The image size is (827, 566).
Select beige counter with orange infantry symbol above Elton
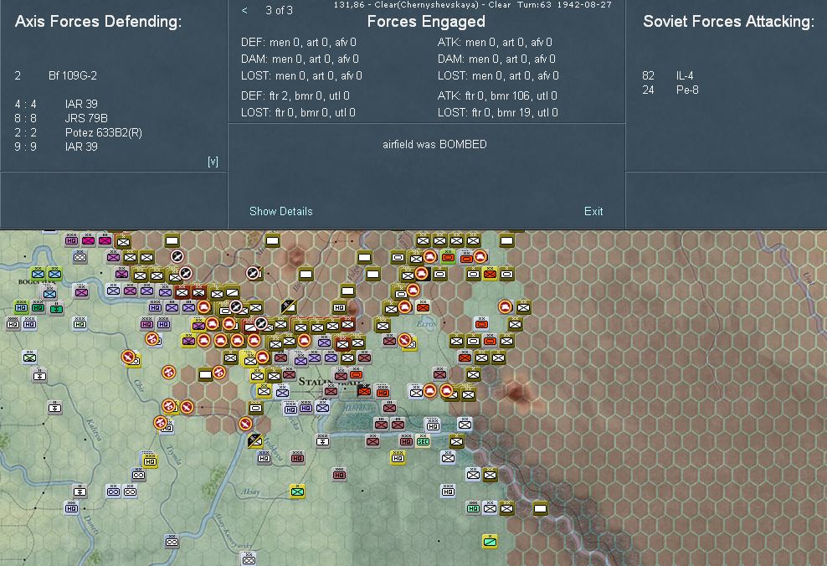[x=423, y=306]
